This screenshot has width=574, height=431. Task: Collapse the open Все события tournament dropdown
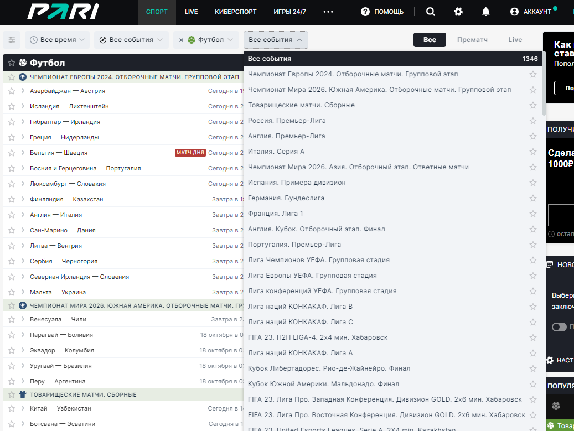[276, 40]
